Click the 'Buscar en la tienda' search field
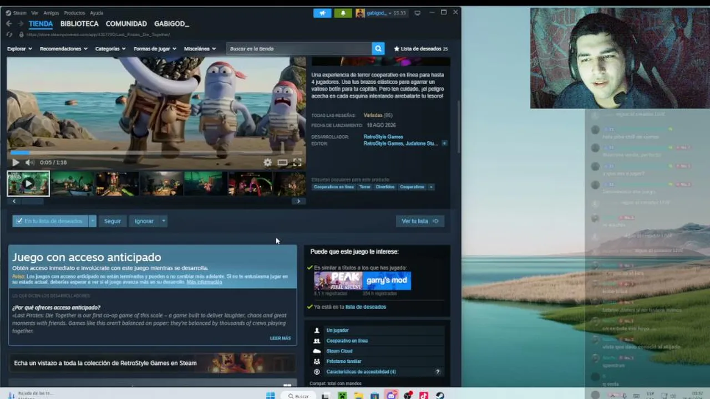 pyautogui.click(x=299, y=49)
